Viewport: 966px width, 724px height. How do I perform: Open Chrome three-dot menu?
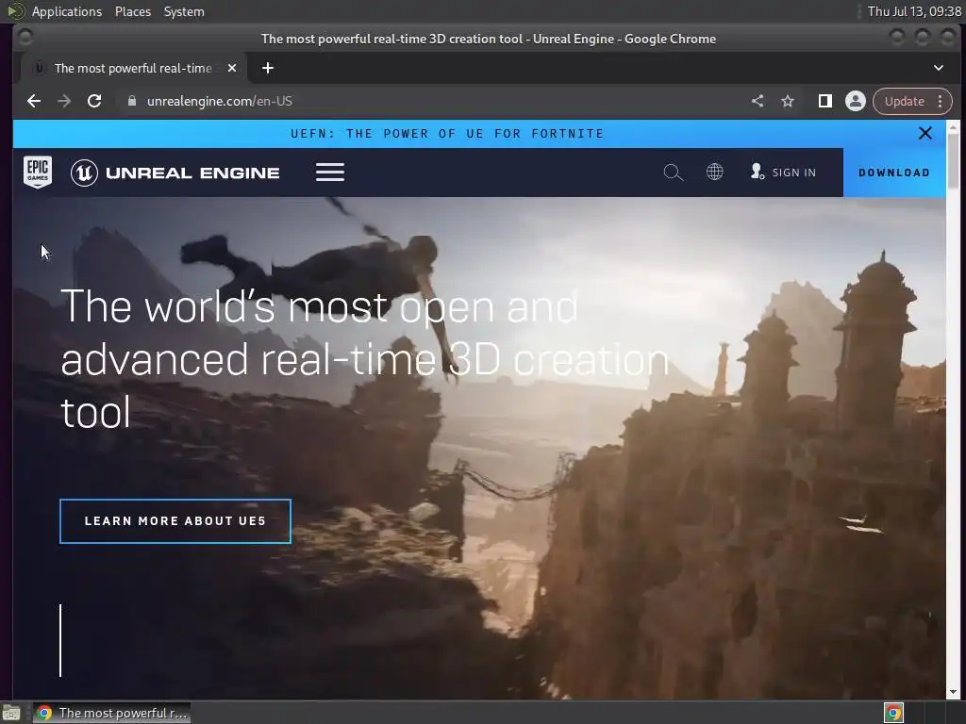[941, 101]
